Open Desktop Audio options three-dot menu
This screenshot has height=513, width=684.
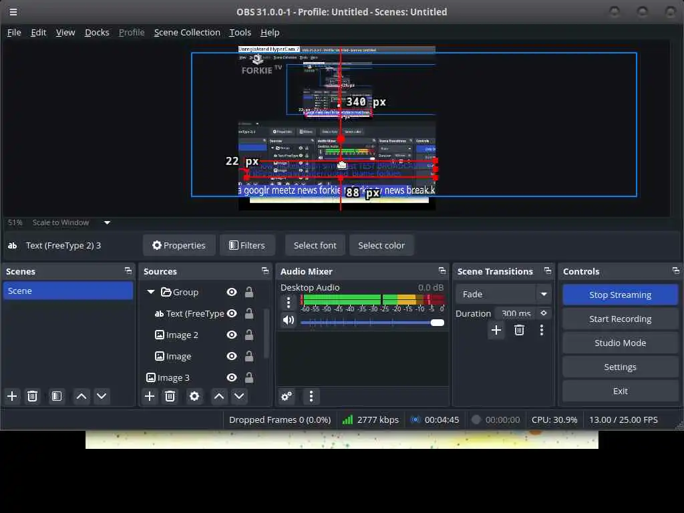pos(289,303)
